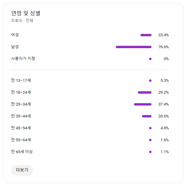
Task: Select the 여성 row label
Action: [15, 35]
